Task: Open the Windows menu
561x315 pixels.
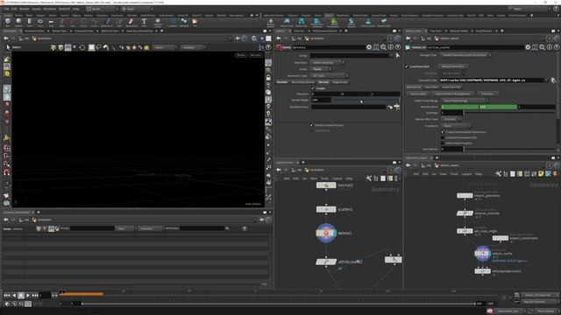Action: pos(50,9)
